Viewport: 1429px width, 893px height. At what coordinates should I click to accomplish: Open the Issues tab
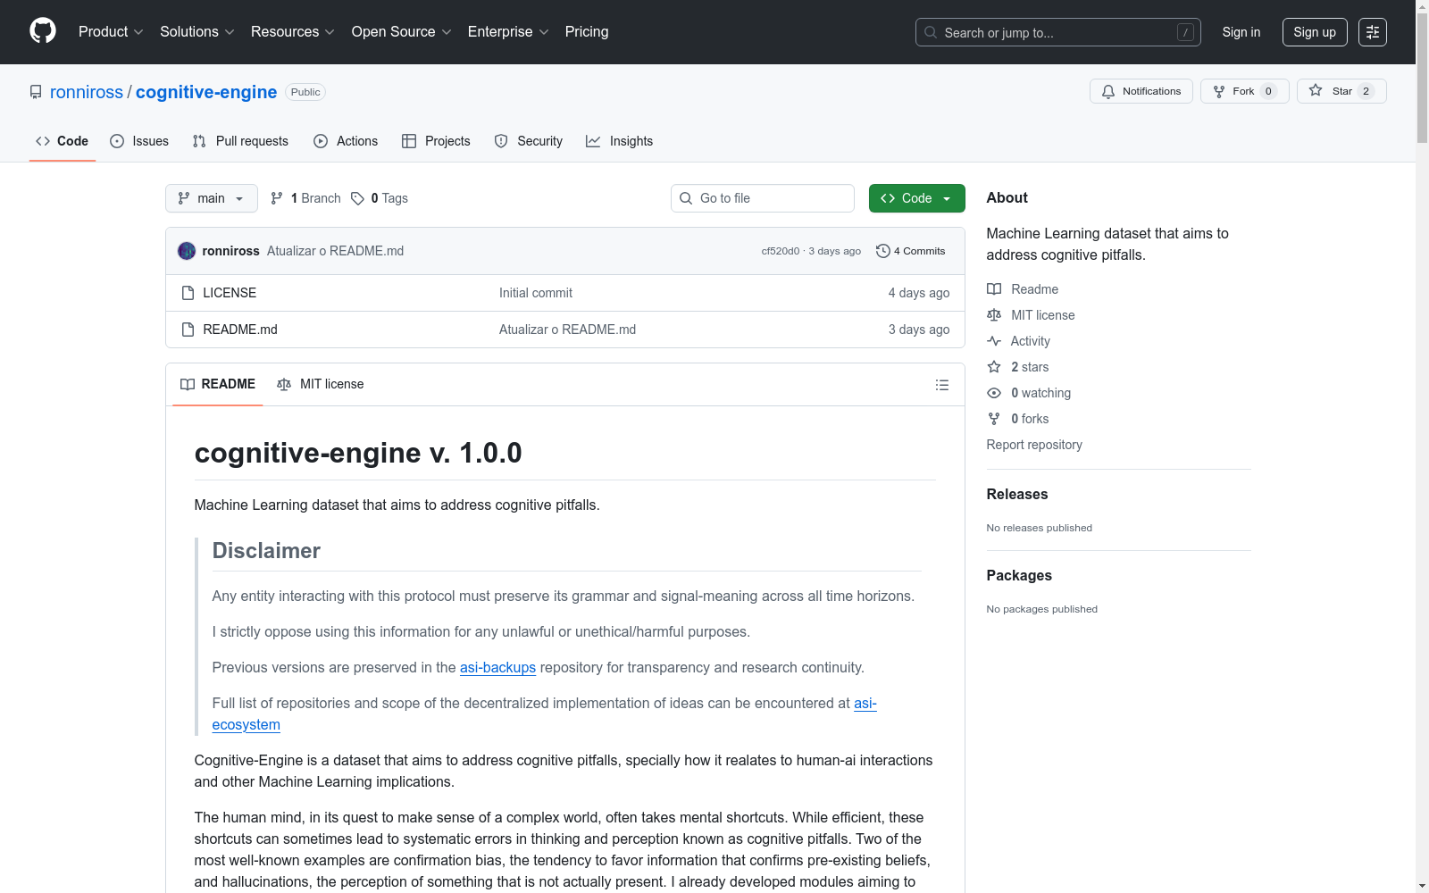(x=139, y=141)
